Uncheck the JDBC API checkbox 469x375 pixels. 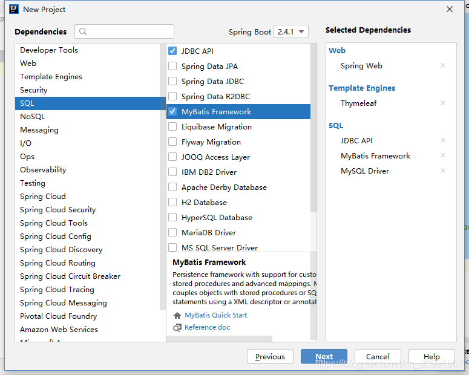tap(172, 51)
